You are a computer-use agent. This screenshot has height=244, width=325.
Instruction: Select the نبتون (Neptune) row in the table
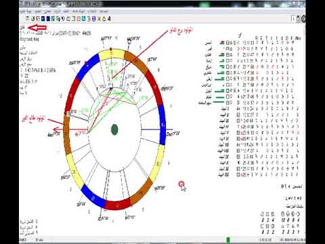[x=250, y=91]
